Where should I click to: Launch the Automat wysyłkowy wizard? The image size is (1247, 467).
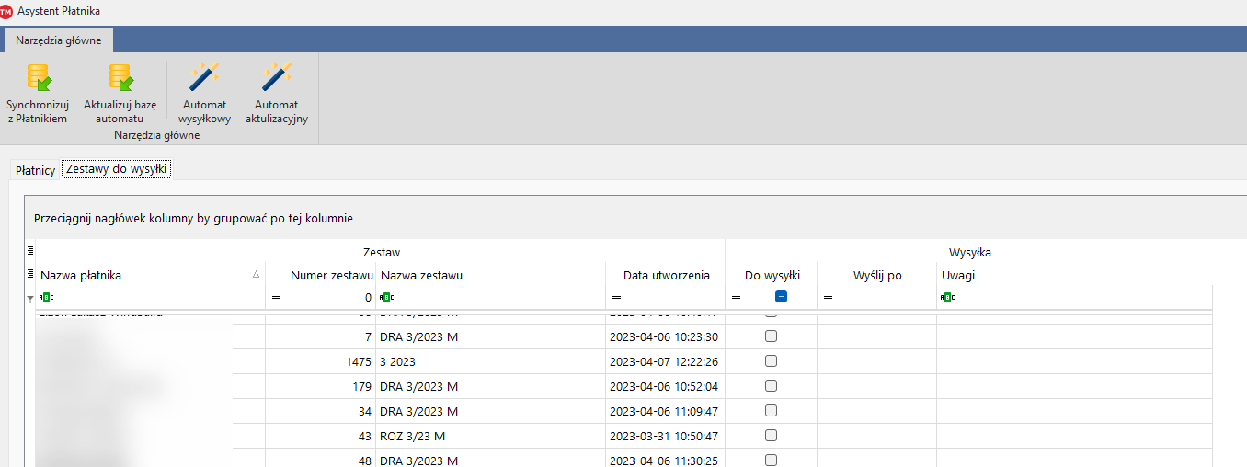(204, 77)
